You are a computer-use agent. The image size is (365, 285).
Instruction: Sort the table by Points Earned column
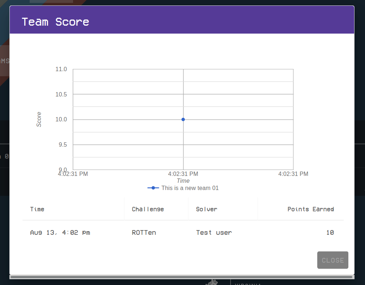(x=311, y=209)
